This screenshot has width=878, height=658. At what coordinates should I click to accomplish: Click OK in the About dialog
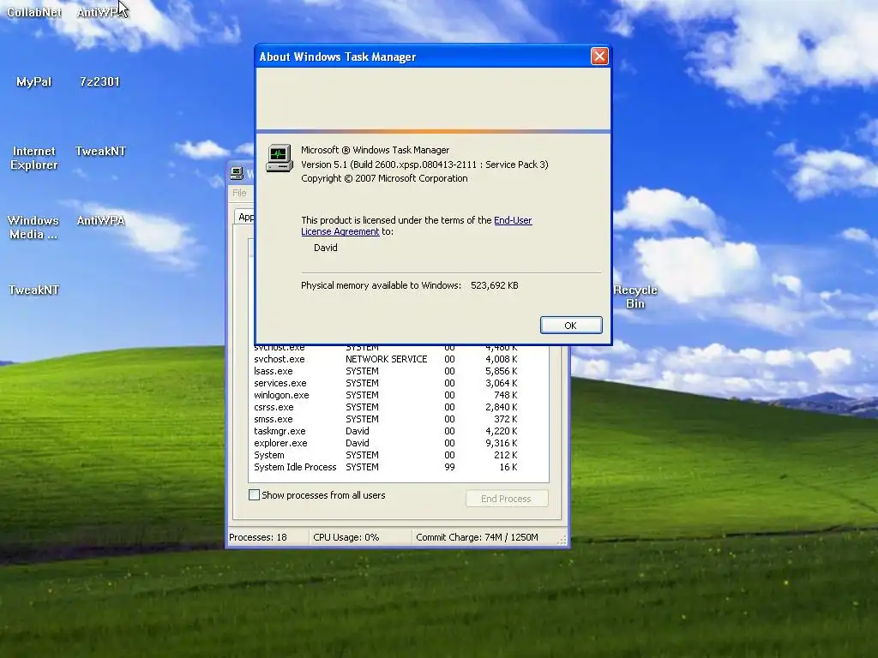571,325
